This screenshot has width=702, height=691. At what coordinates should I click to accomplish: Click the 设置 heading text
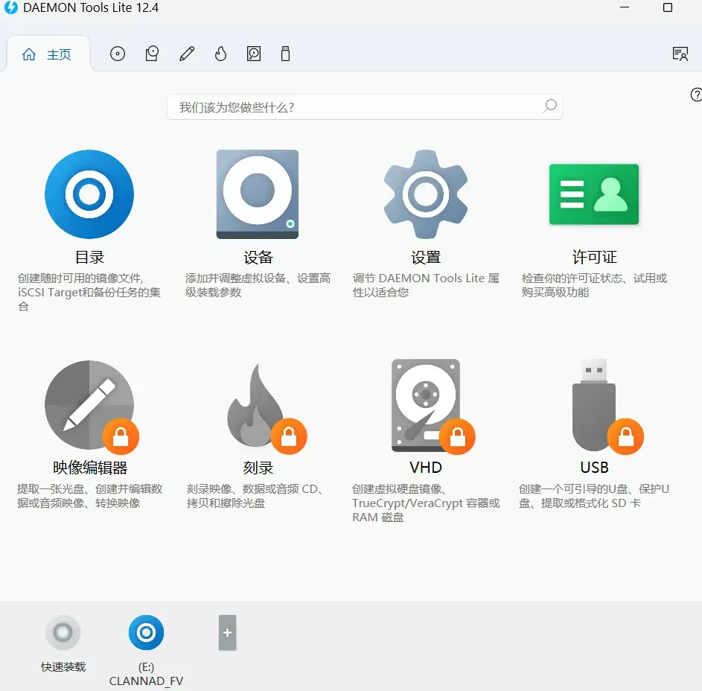pyautogui.click(x=426, y=258)
